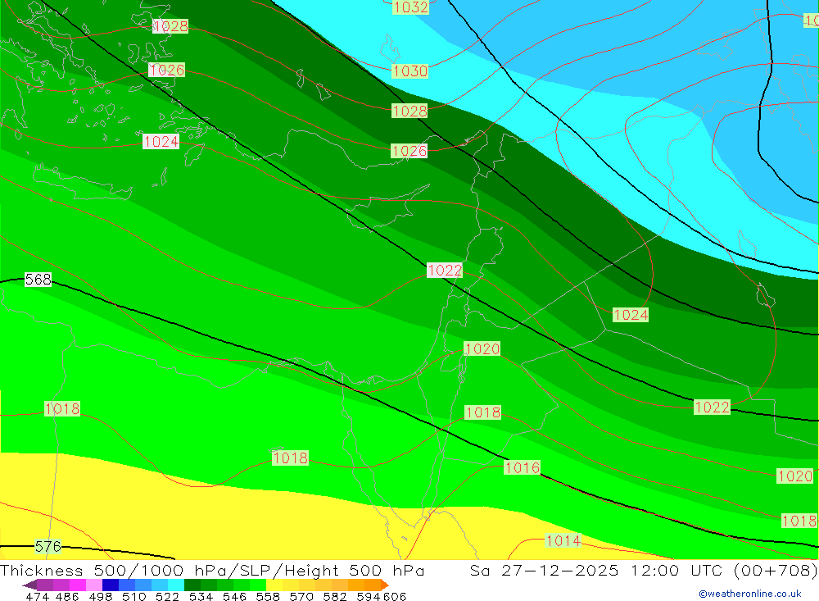Pick the purple legend swatch above 474
819x601 pixels.
pyautogui.click(x=45, y=585)
